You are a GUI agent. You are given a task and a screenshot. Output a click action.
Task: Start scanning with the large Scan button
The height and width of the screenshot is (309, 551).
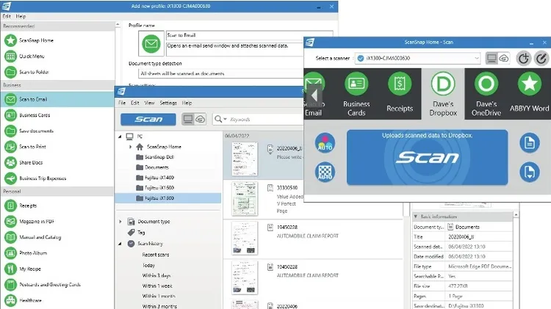[427, 157]
